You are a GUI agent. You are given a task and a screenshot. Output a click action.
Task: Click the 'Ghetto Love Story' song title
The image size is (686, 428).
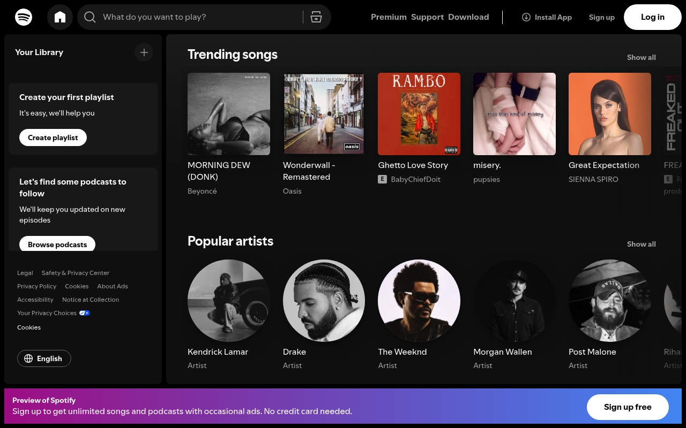(x=413, y=165)
